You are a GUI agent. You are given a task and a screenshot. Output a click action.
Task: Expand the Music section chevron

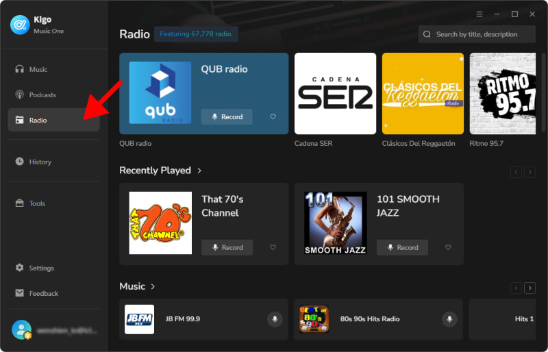click(153, 287)
